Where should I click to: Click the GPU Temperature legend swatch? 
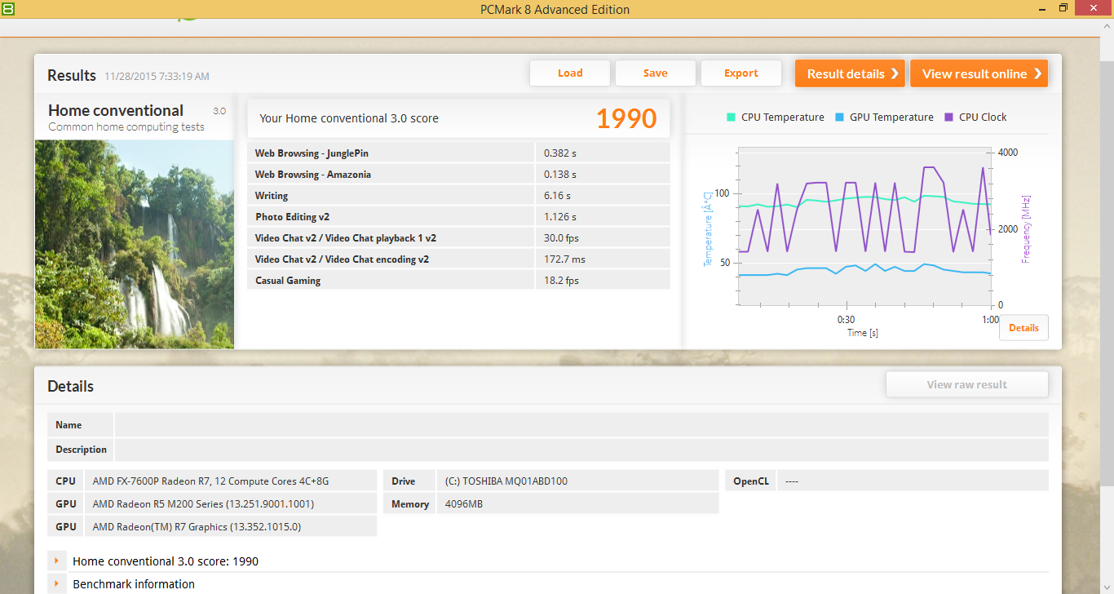point(840,117)
